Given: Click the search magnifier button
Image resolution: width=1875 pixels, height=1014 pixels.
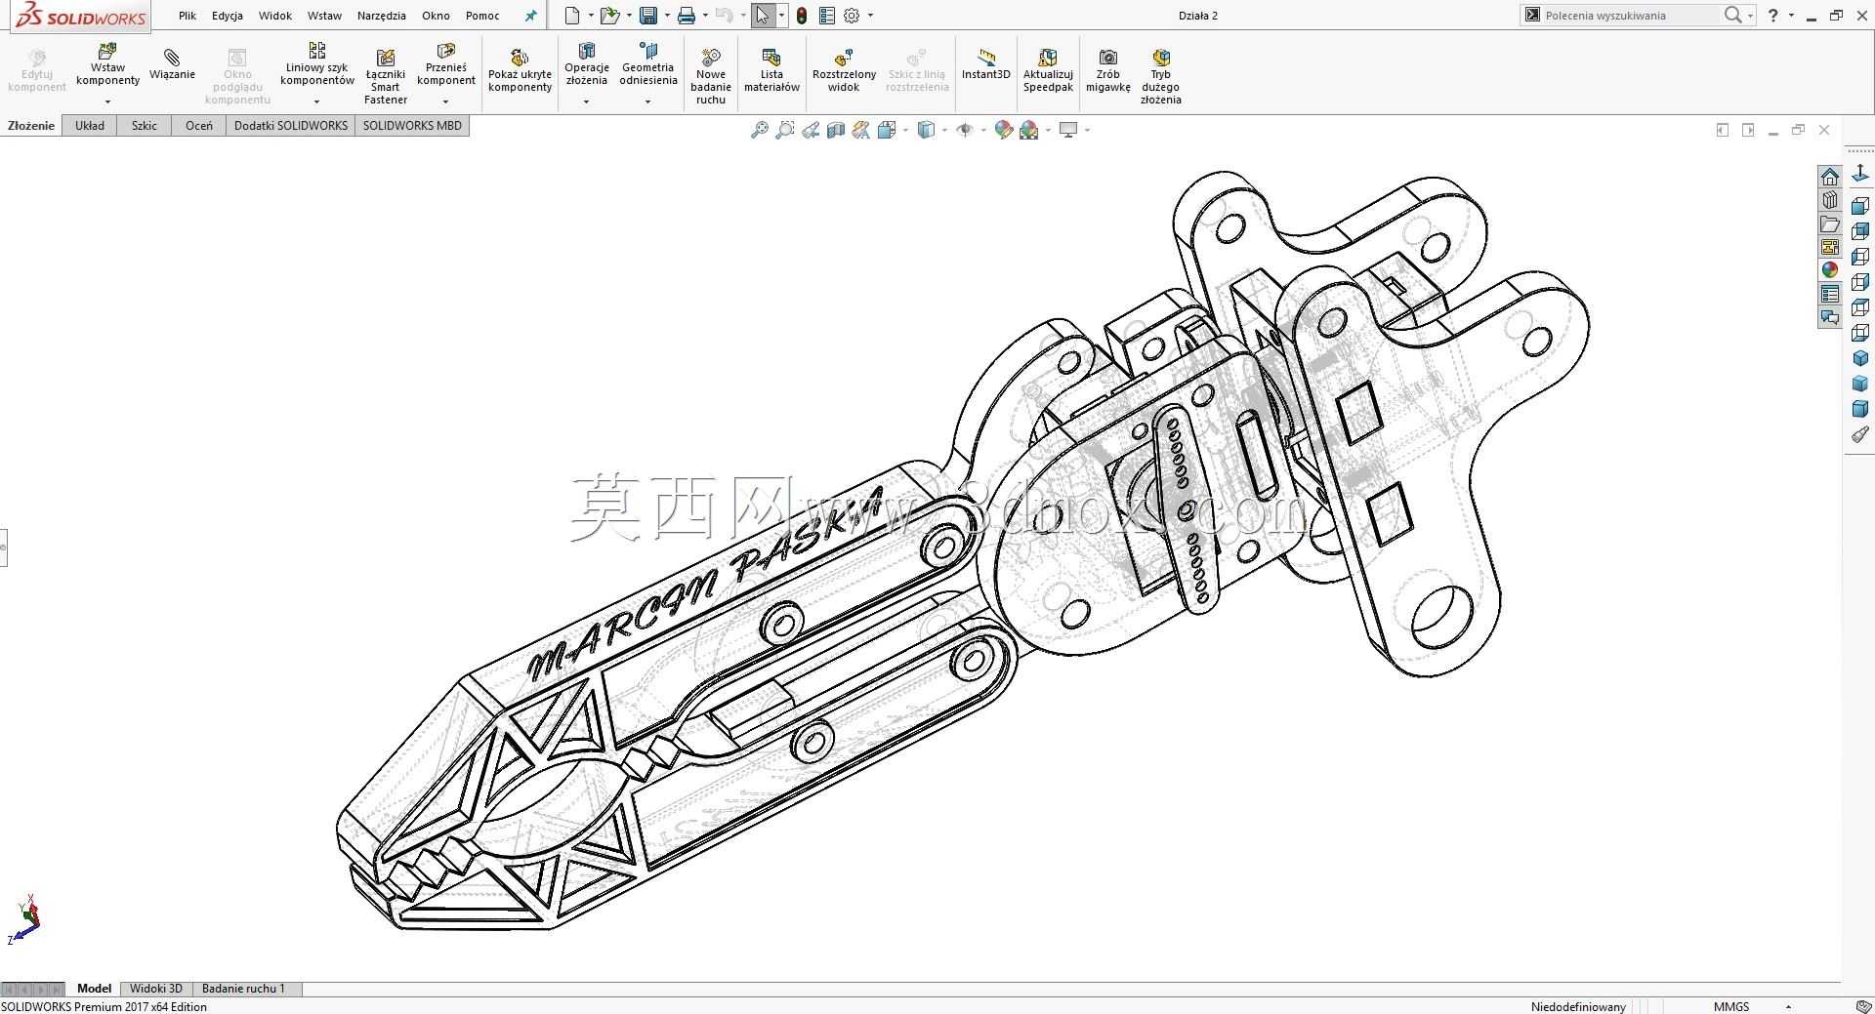Looking at the screenshot, I should (1732, 16).
